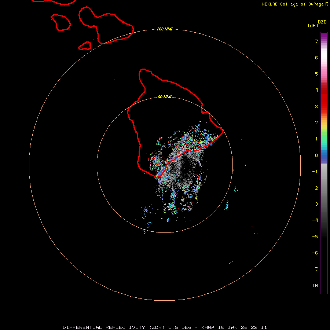Select the 3 value on the dB scale
Viewport: 330px width, 330px height.
tap(316, 106)
